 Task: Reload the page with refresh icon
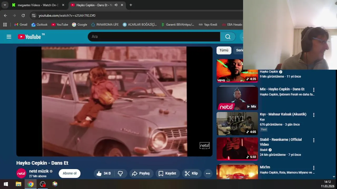pos(23,15)
